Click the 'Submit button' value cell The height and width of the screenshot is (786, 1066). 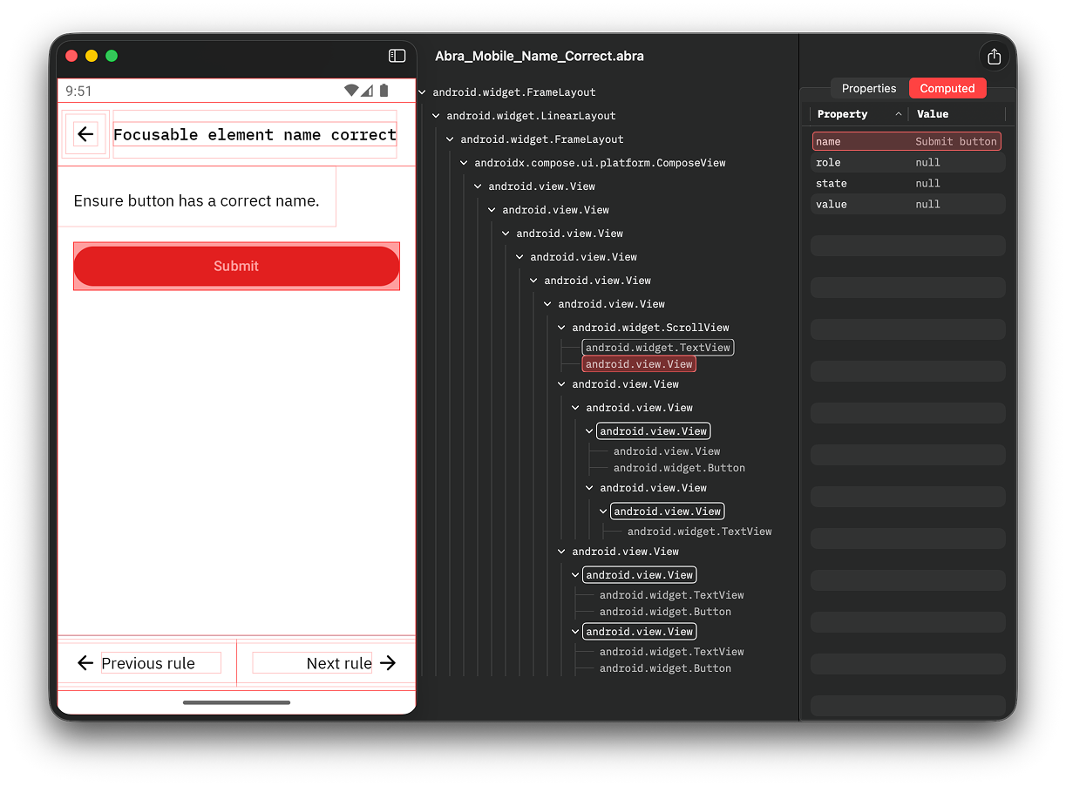[x=956, y=141]
